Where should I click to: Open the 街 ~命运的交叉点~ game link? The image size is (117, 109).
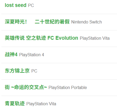26,87
